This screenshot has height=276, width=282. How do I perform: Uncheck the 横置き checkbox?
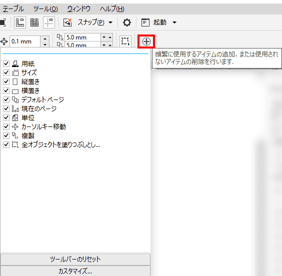coord(6,90)
